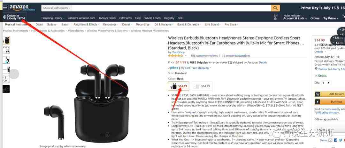Open the hamburger menu icon
Screen dimensions: 345x148
5,8
